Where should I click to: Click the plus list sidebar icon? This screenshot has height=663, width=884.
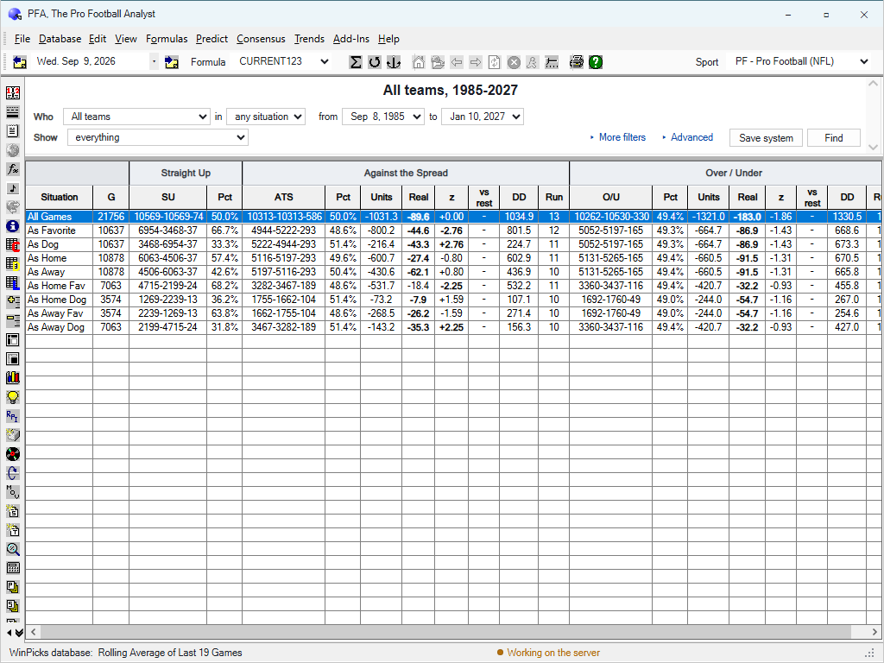click(12, 301)
